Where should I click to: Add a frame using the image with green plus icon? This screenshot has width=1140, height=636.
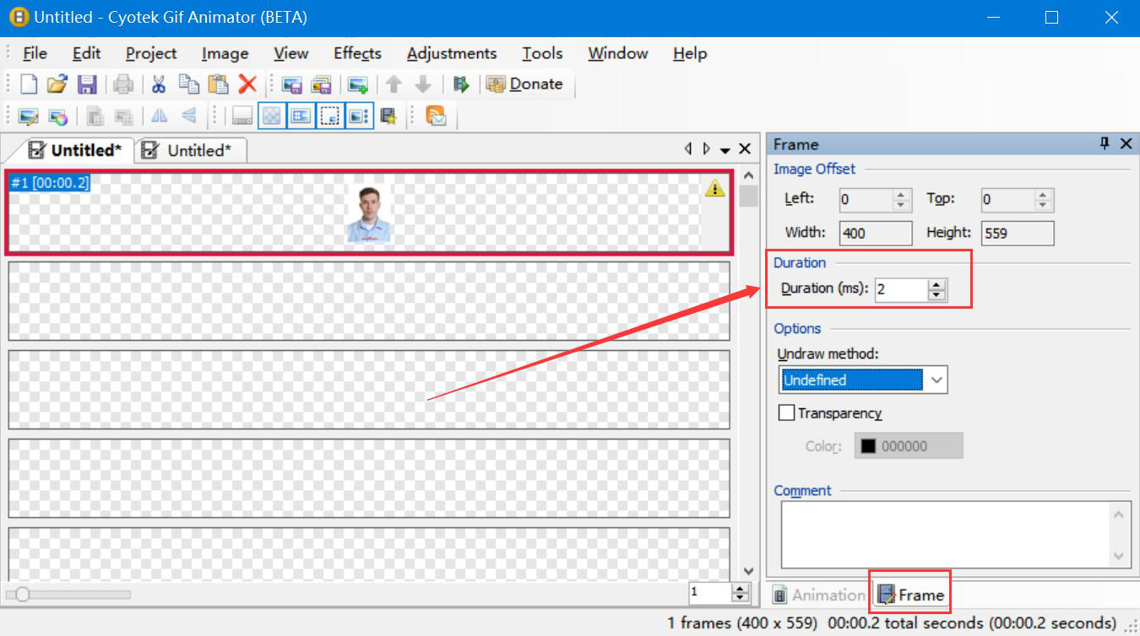(358, 84)
